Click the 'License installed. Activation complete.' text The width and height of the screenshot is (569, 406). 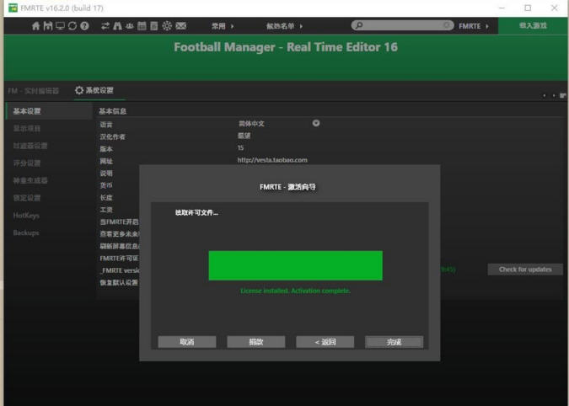(x=295, y=291)
